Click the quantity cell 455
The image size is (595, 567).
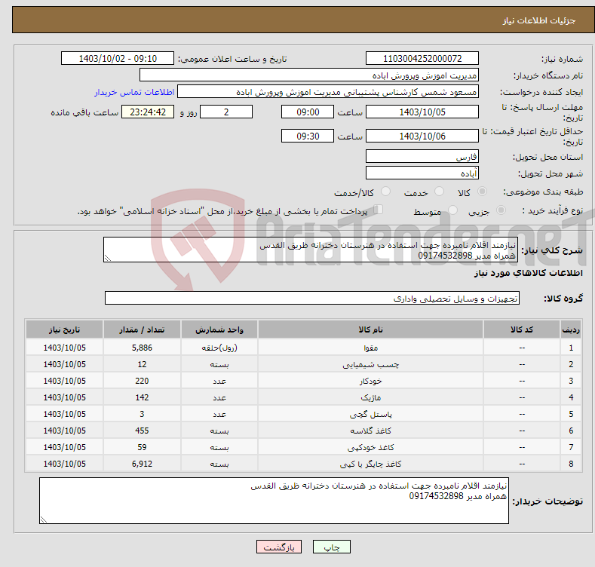[x=142, y=431]
